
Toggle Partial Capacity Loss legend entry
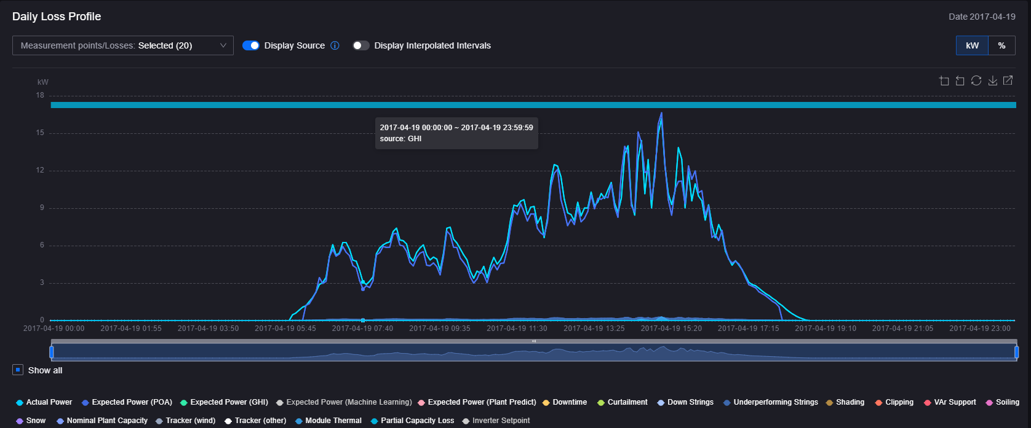pos(412,421)
